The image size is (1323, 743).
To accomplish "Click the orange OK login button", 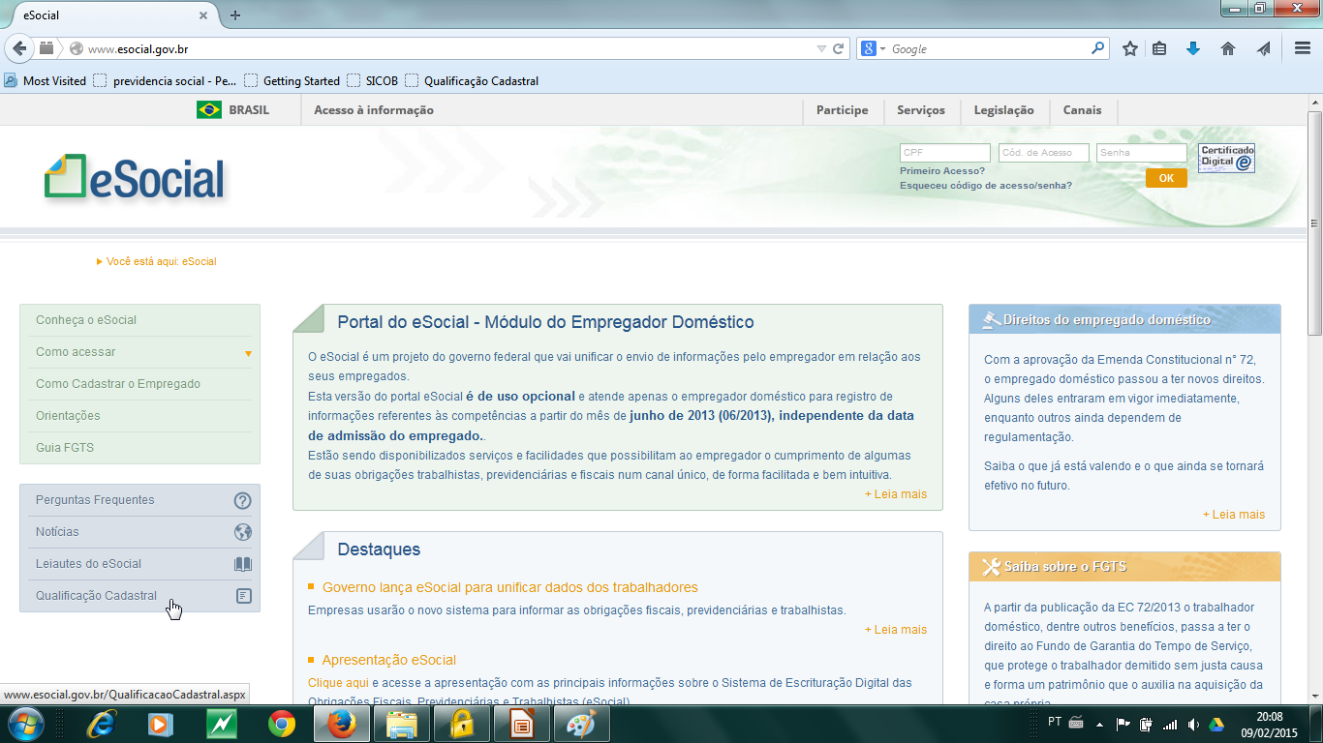I will click(1166, 178).
